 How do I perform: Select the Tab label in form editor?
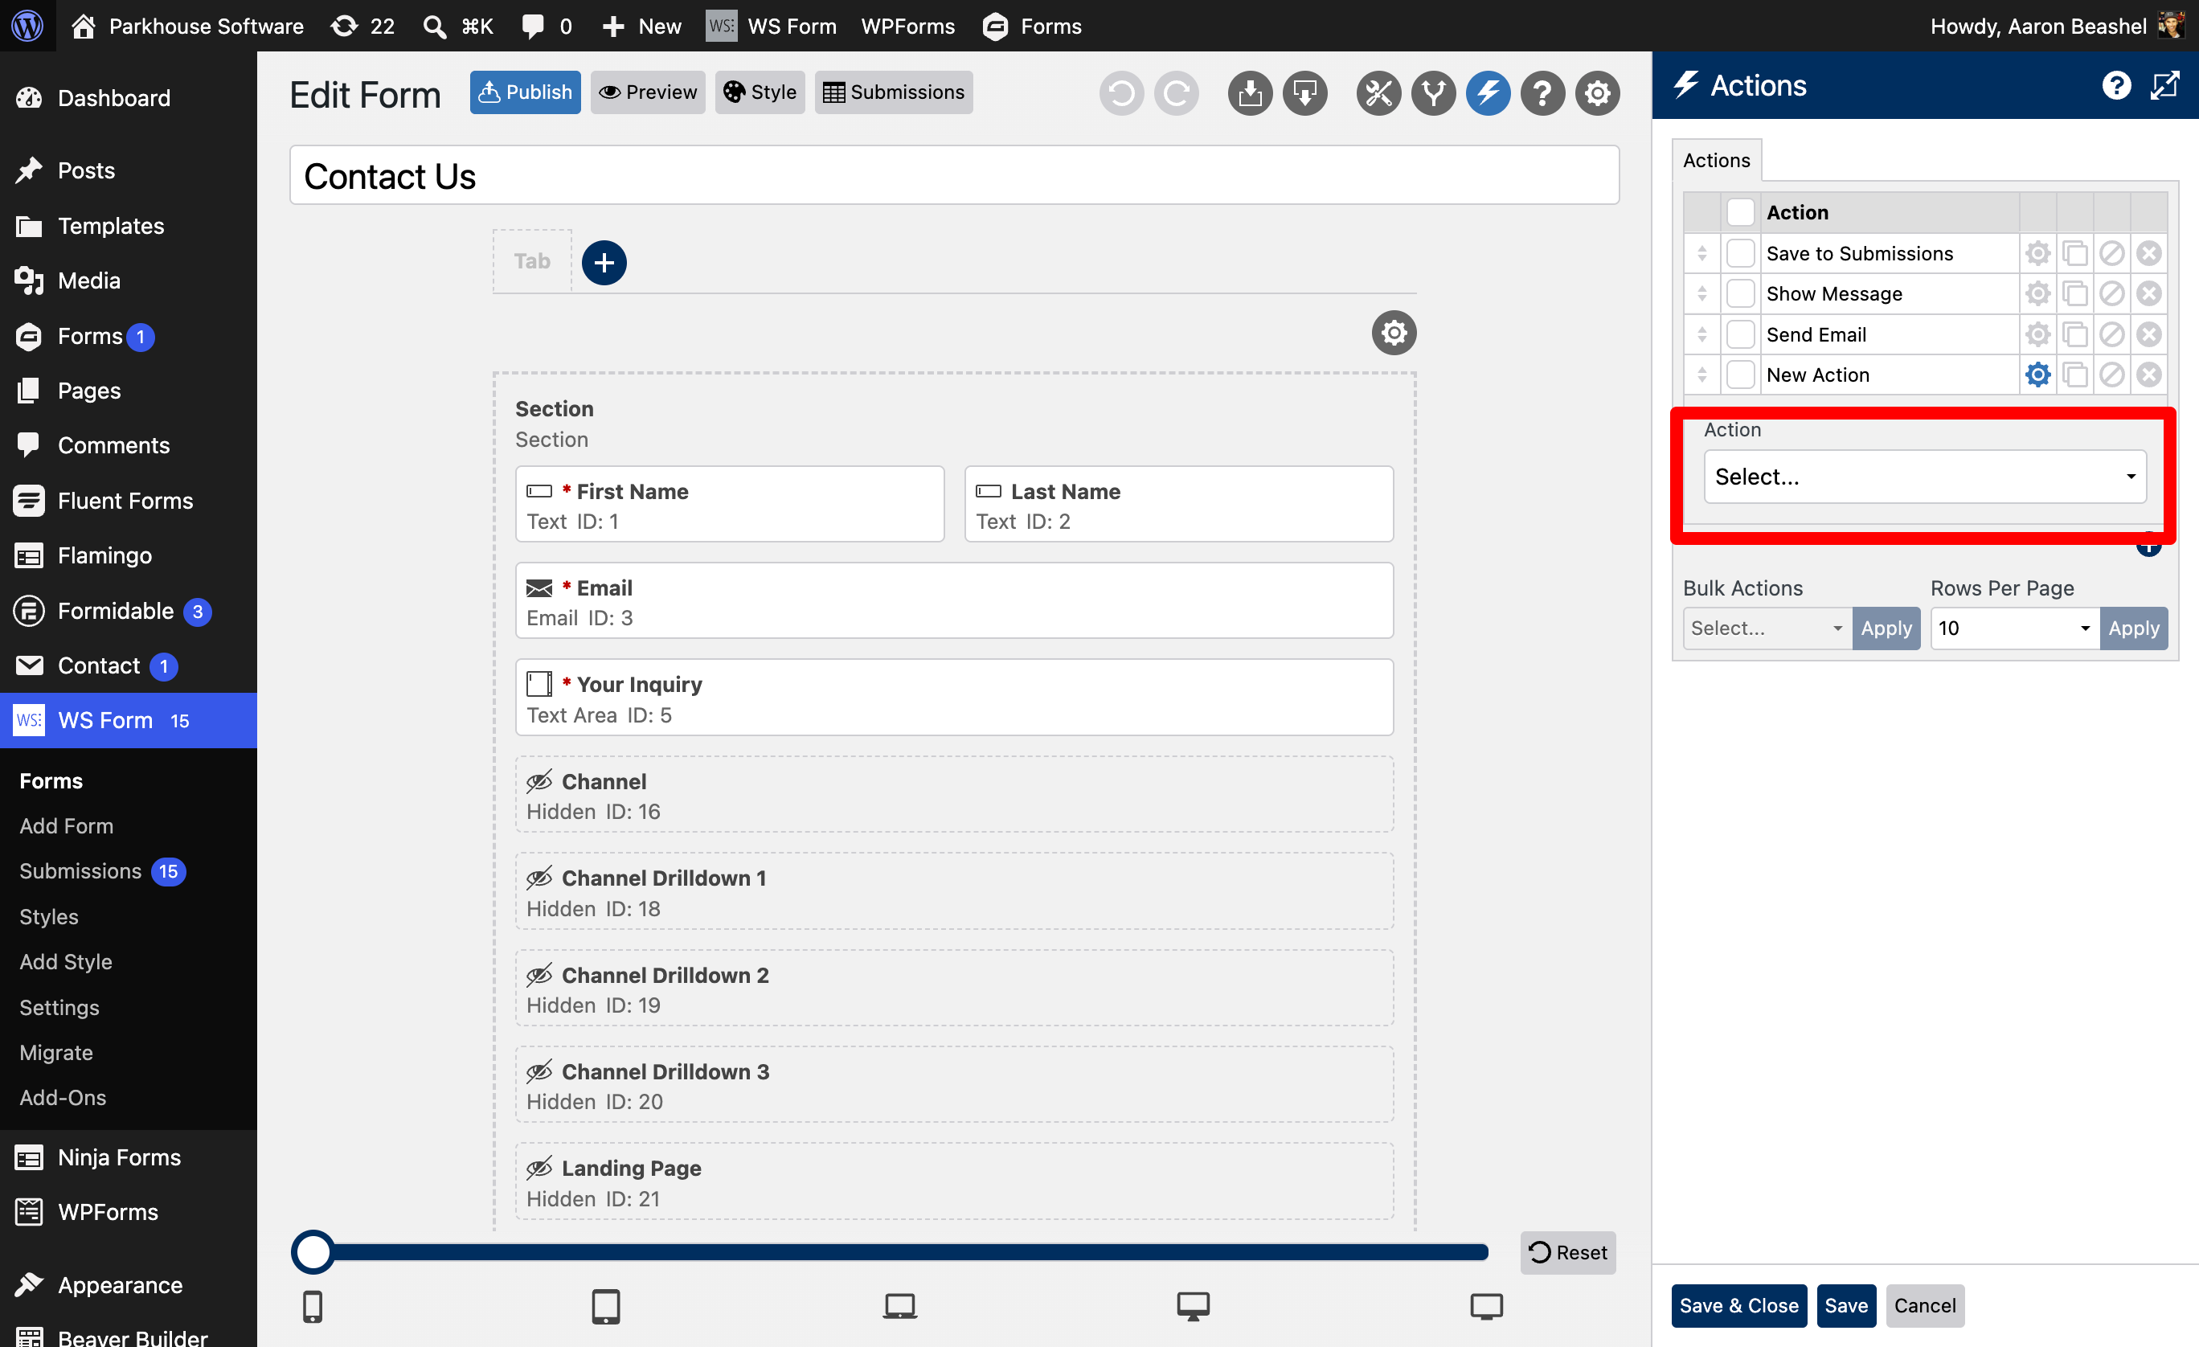click(532, 261)
